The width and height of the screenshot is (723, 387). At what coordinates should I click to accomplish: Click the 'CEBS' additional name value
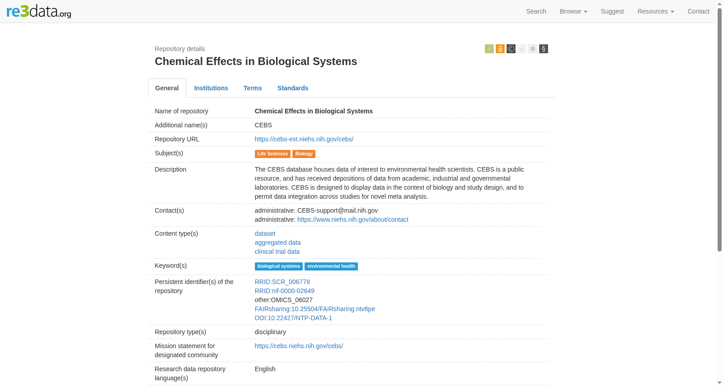click(263, 125)
